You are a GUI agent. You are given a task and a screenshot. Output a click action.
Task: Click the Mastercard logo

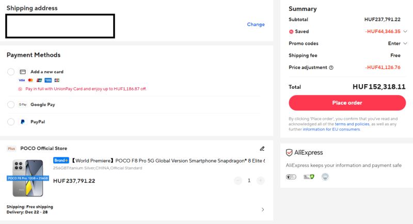(x=30, y=81)
